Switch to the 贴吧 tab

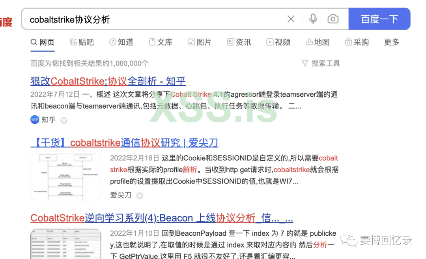coord(82,42)
